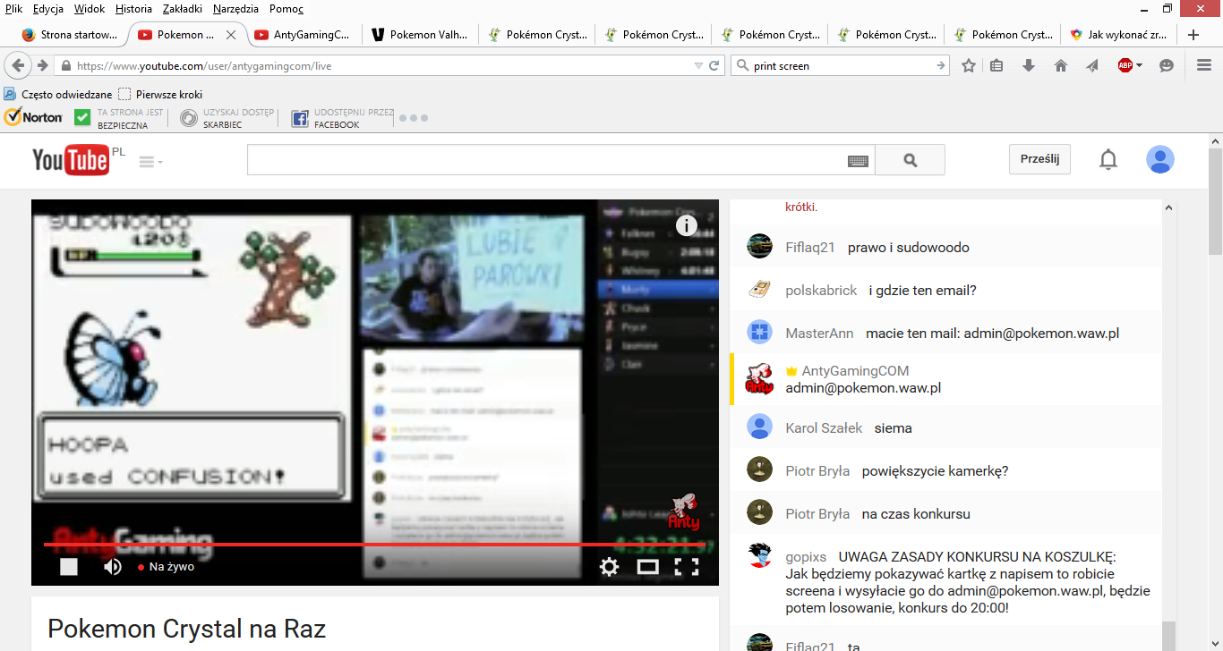1223x651 pixels.
Task: Go to the browser home page icon
Action: point(1061,65)
